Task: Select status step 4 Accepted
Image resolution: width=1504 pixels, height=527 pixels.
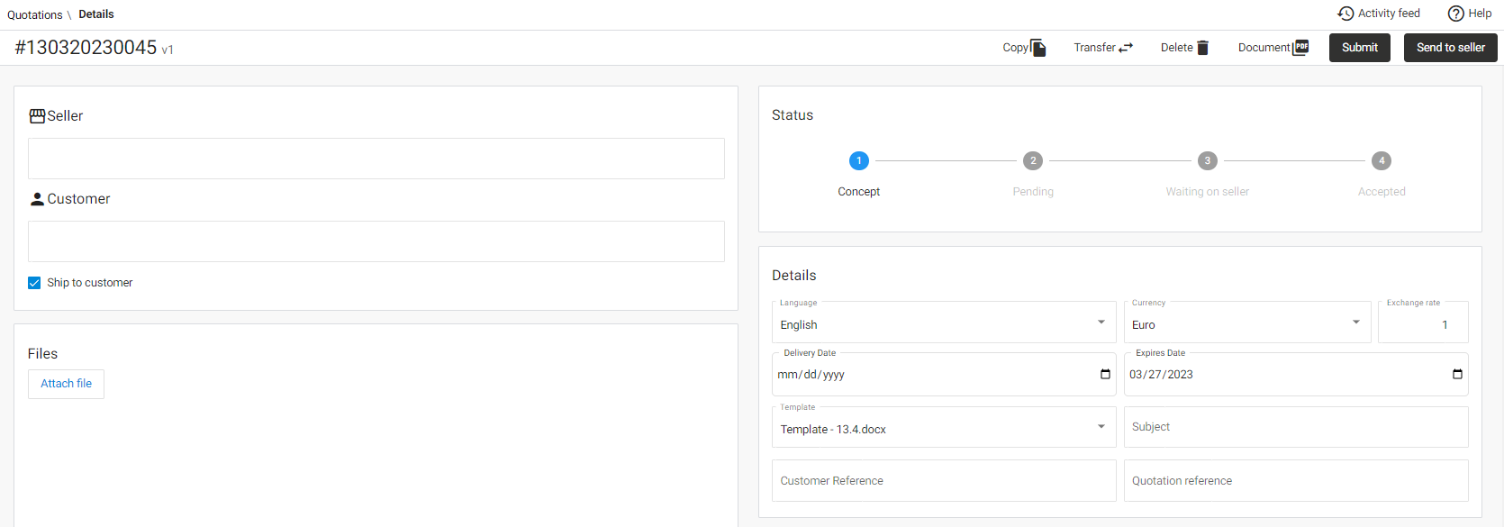Action: click(x=1382, y=160)
